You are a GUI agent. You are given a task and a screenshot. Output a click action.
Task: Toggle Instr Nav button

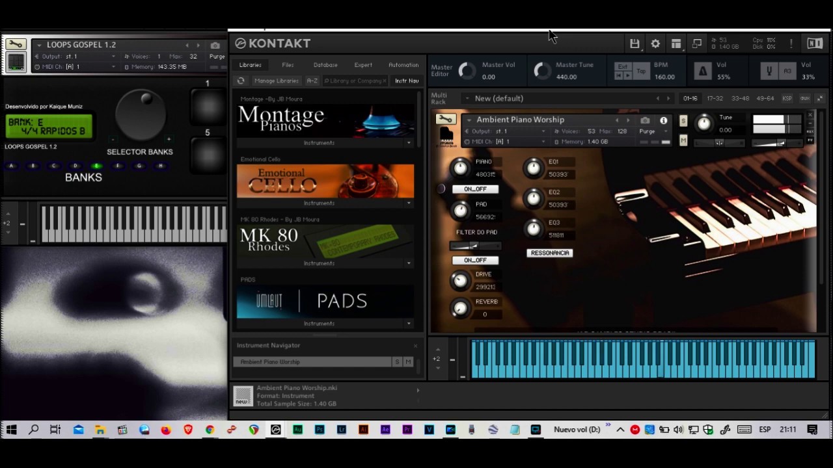(x=407, y=81)
